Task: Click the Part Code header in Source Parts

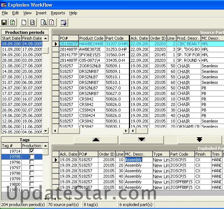Action: [117, 38]
